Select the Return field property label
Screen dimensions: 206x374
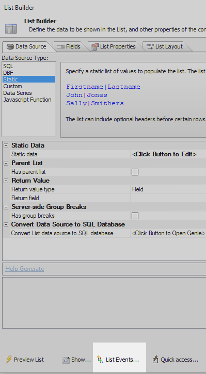click(25, 198)
